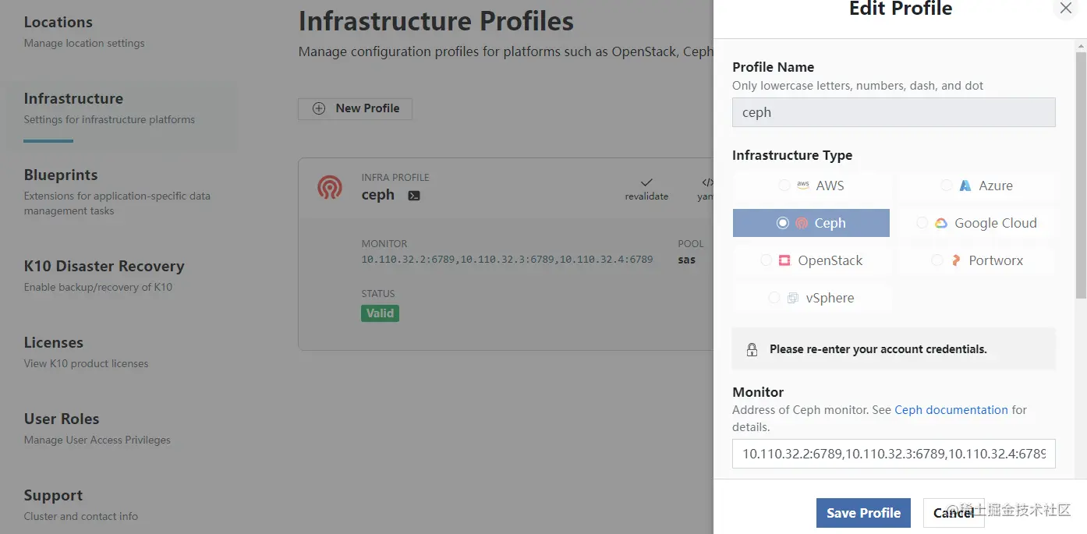Screen dimensions: 1087x534
Task: Click the lock icon in credentials notice
Action: 752,349
